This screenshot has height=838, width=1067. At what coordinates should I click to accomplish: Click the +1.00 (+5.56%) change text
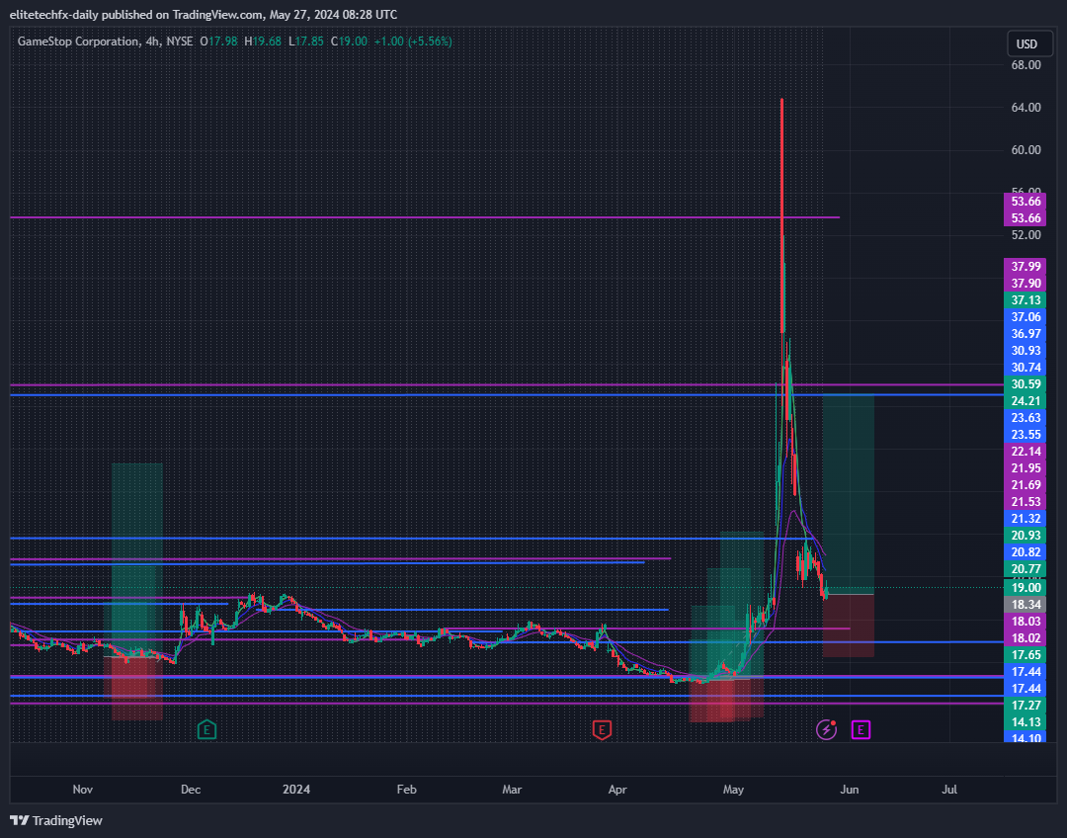413,42
